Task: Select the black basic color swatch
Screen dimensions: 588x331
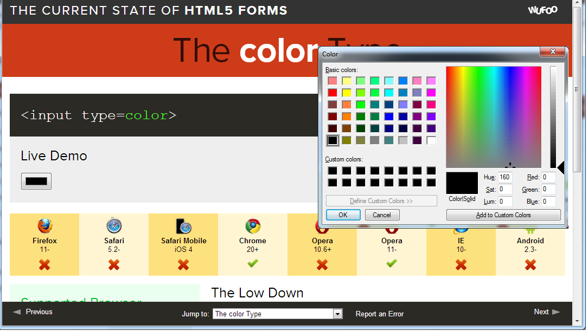Action: click(x=333, y=140)
